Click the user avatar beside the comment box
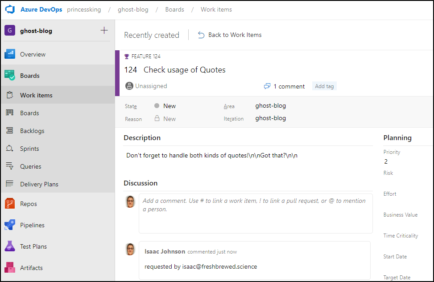The width and height of the screenshot is (434, 282). pyautogui.click(x=130, y=201)
